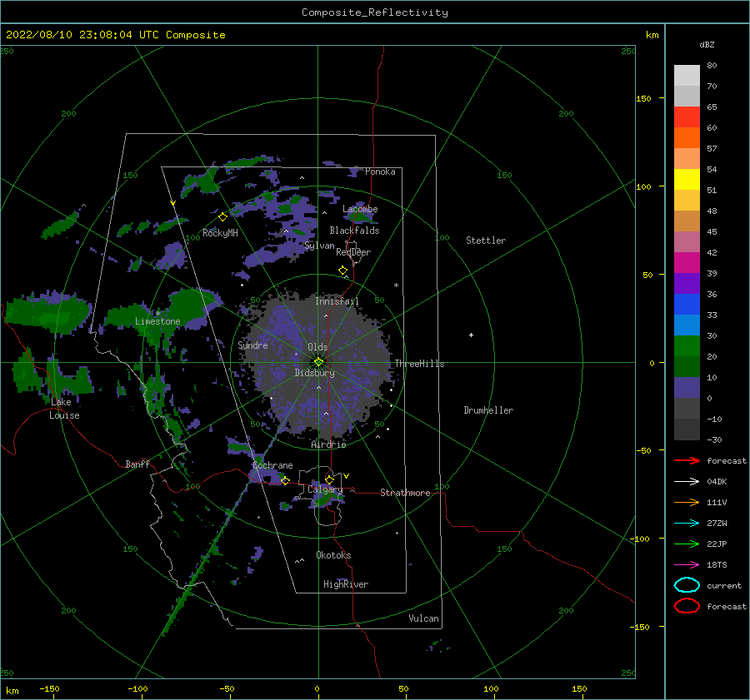The height and width of the screenshot is (700, 750).
Task: Click the cyan current ellipse icon
Action: click(687, 585)
